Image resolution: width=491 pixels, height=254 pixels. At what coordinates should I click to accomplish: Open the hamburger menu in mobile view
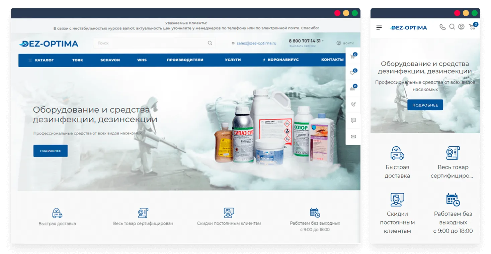[379, 28]
